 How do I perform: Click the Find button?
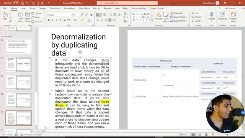(195, 13)
